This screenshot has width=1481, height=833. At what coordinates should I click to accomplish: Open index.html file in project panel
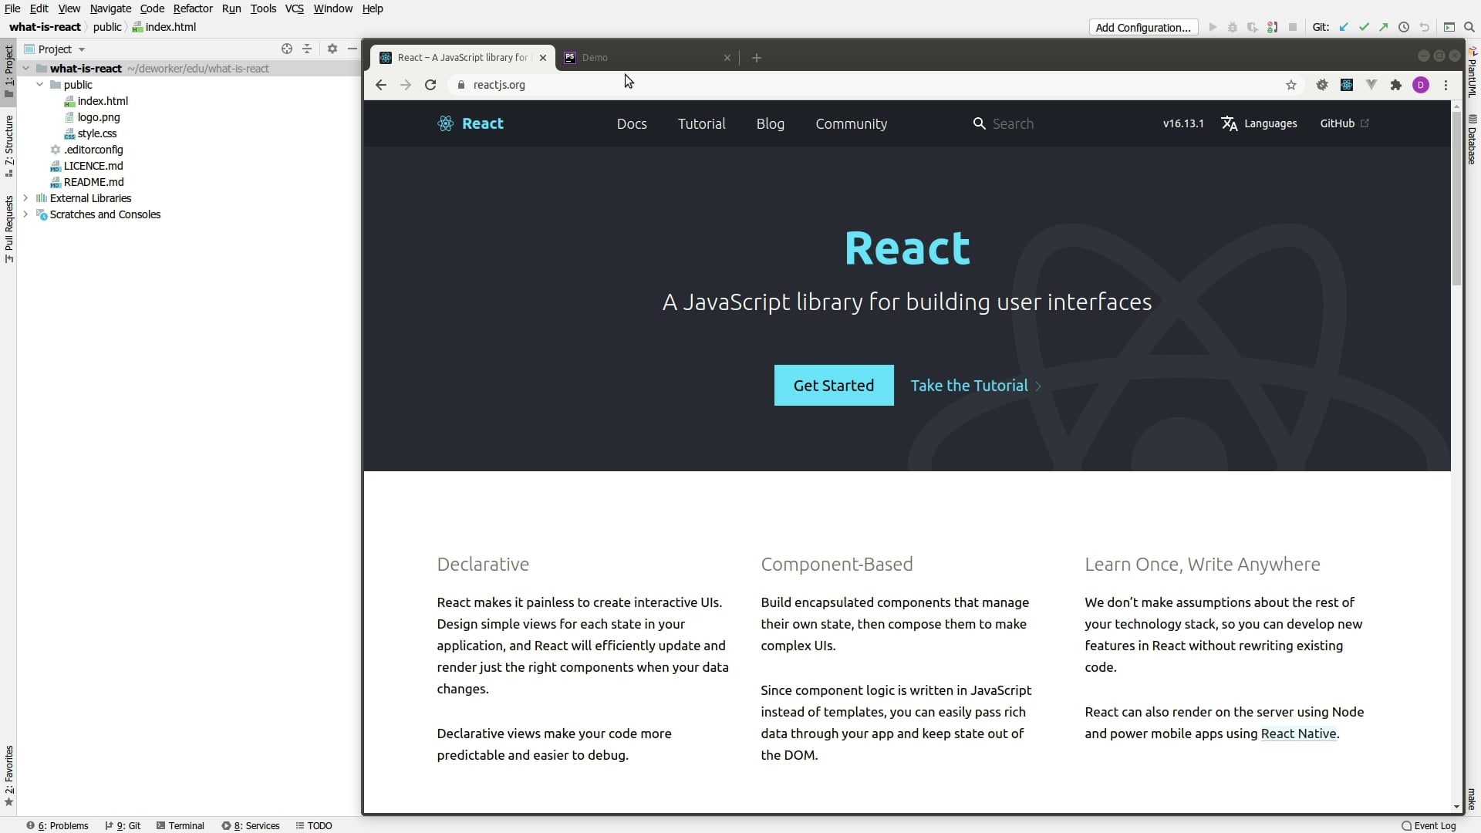tap(103, 99)
